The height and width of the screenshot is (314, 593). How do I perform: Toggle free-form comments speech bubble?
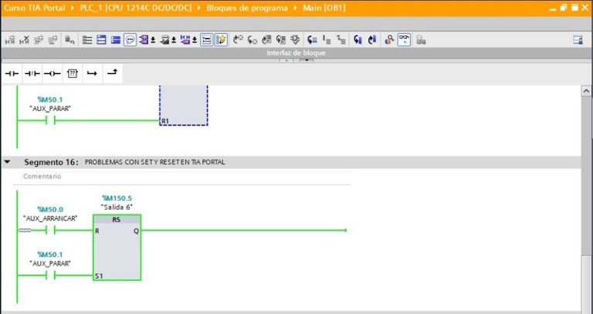pyautogui.click(x=130, y=39)
